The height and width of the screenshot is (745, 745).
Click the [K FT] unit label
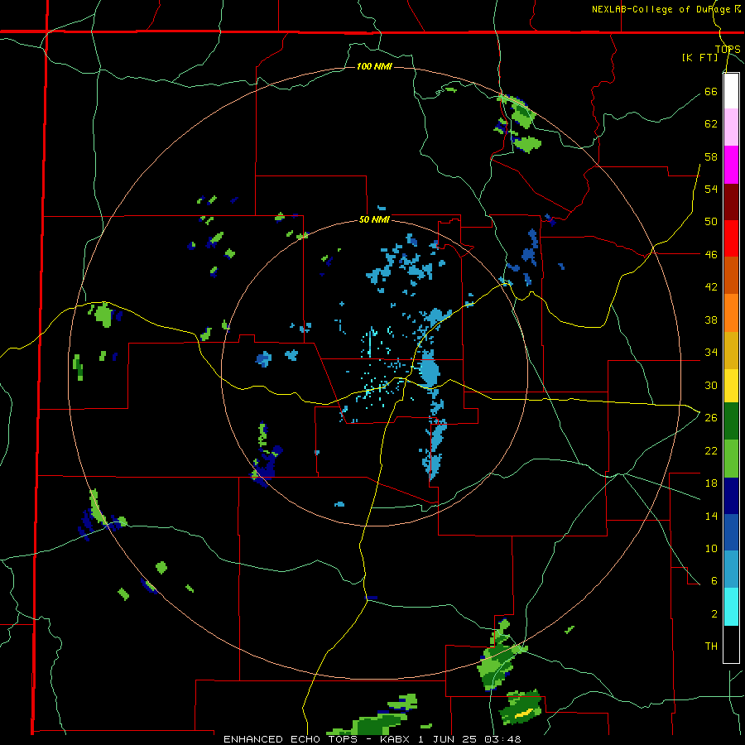(x=699, y=58)
